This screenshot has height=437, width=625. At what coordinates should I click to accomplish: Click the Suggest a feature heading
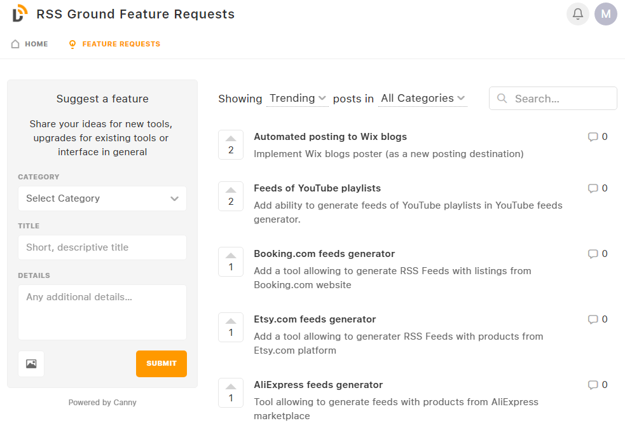coord(102,99)
